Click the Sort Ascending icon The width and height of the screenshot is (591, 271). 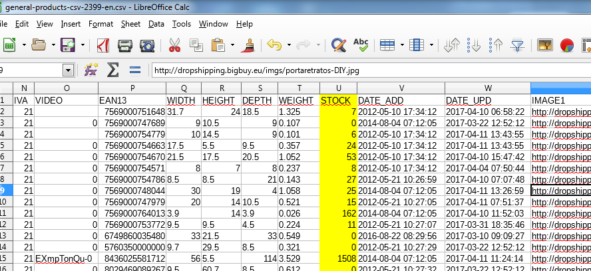474,46
